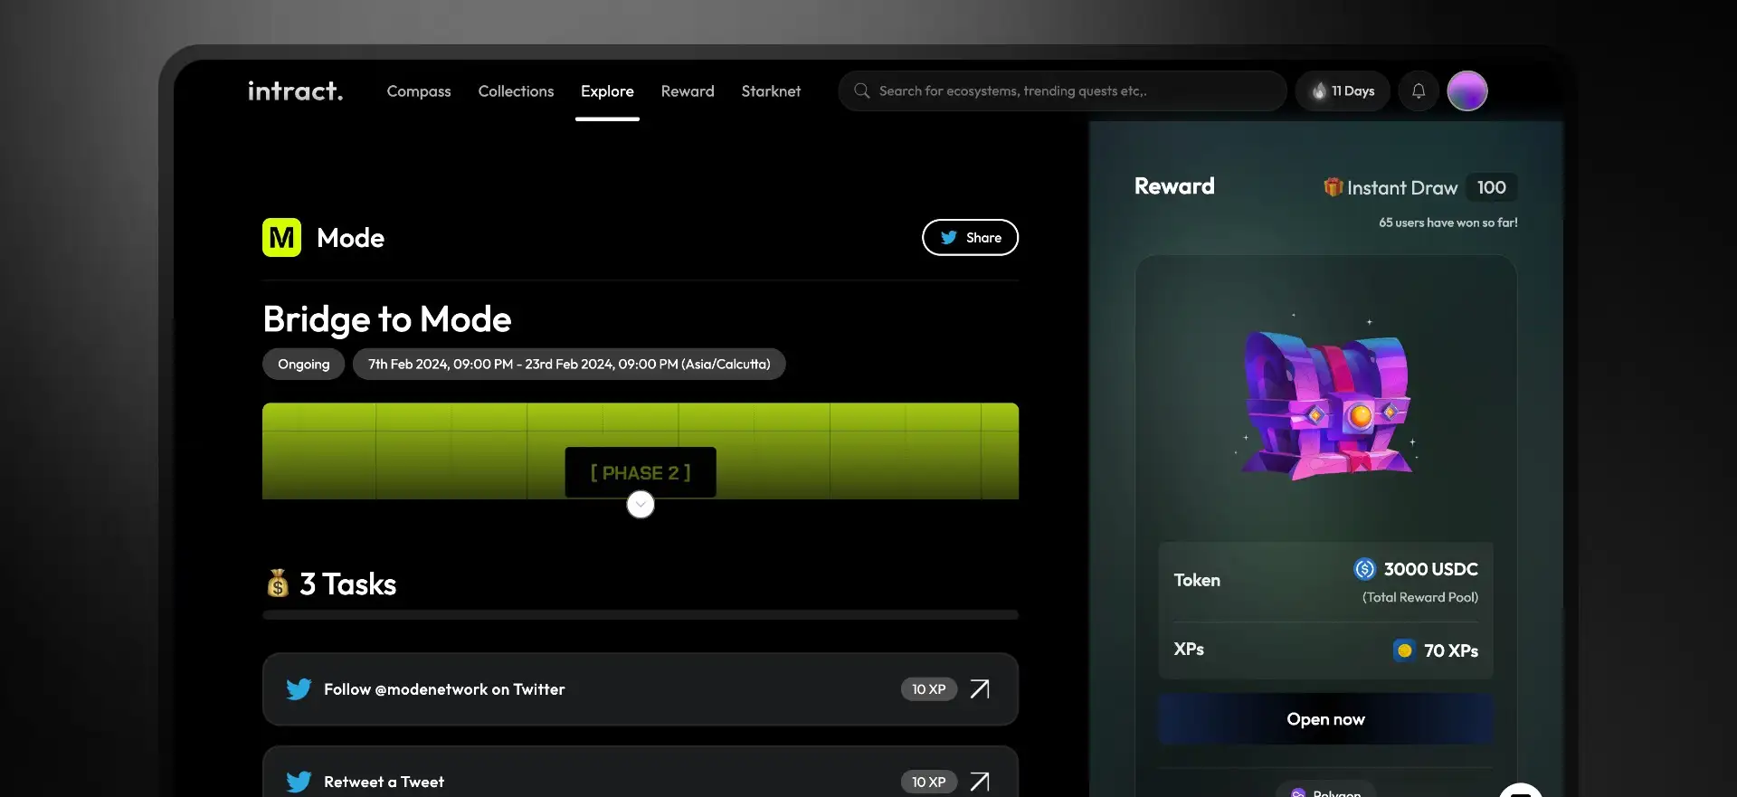This screenshot has width=1737, height=797.
Task: Click the Mode project logo
Action: pyautogui.click(x=281, y=238)
